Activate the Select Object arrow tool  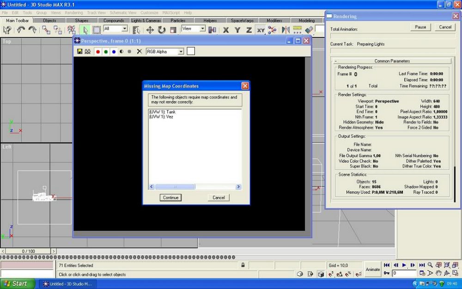(85, 30)
